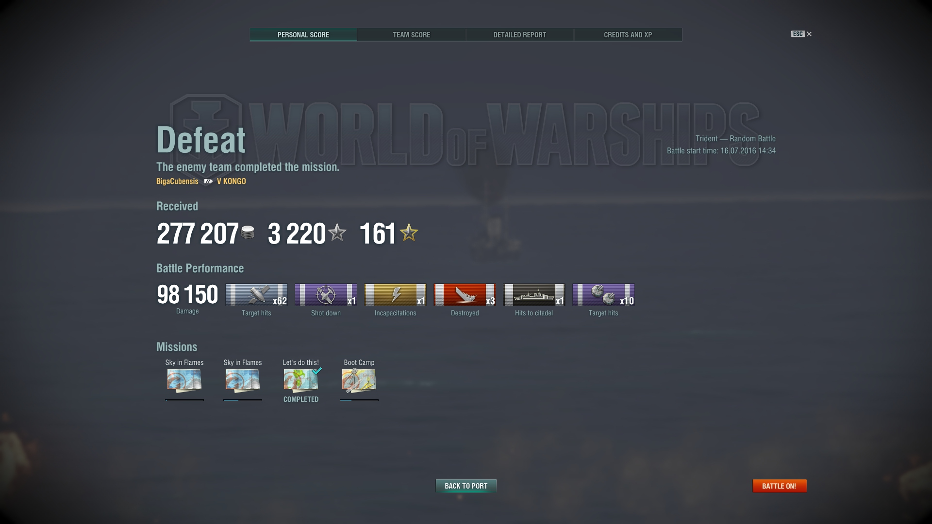Open the Detailed Report tab
Screen dimensions: 932x524
tap(519, 35)
